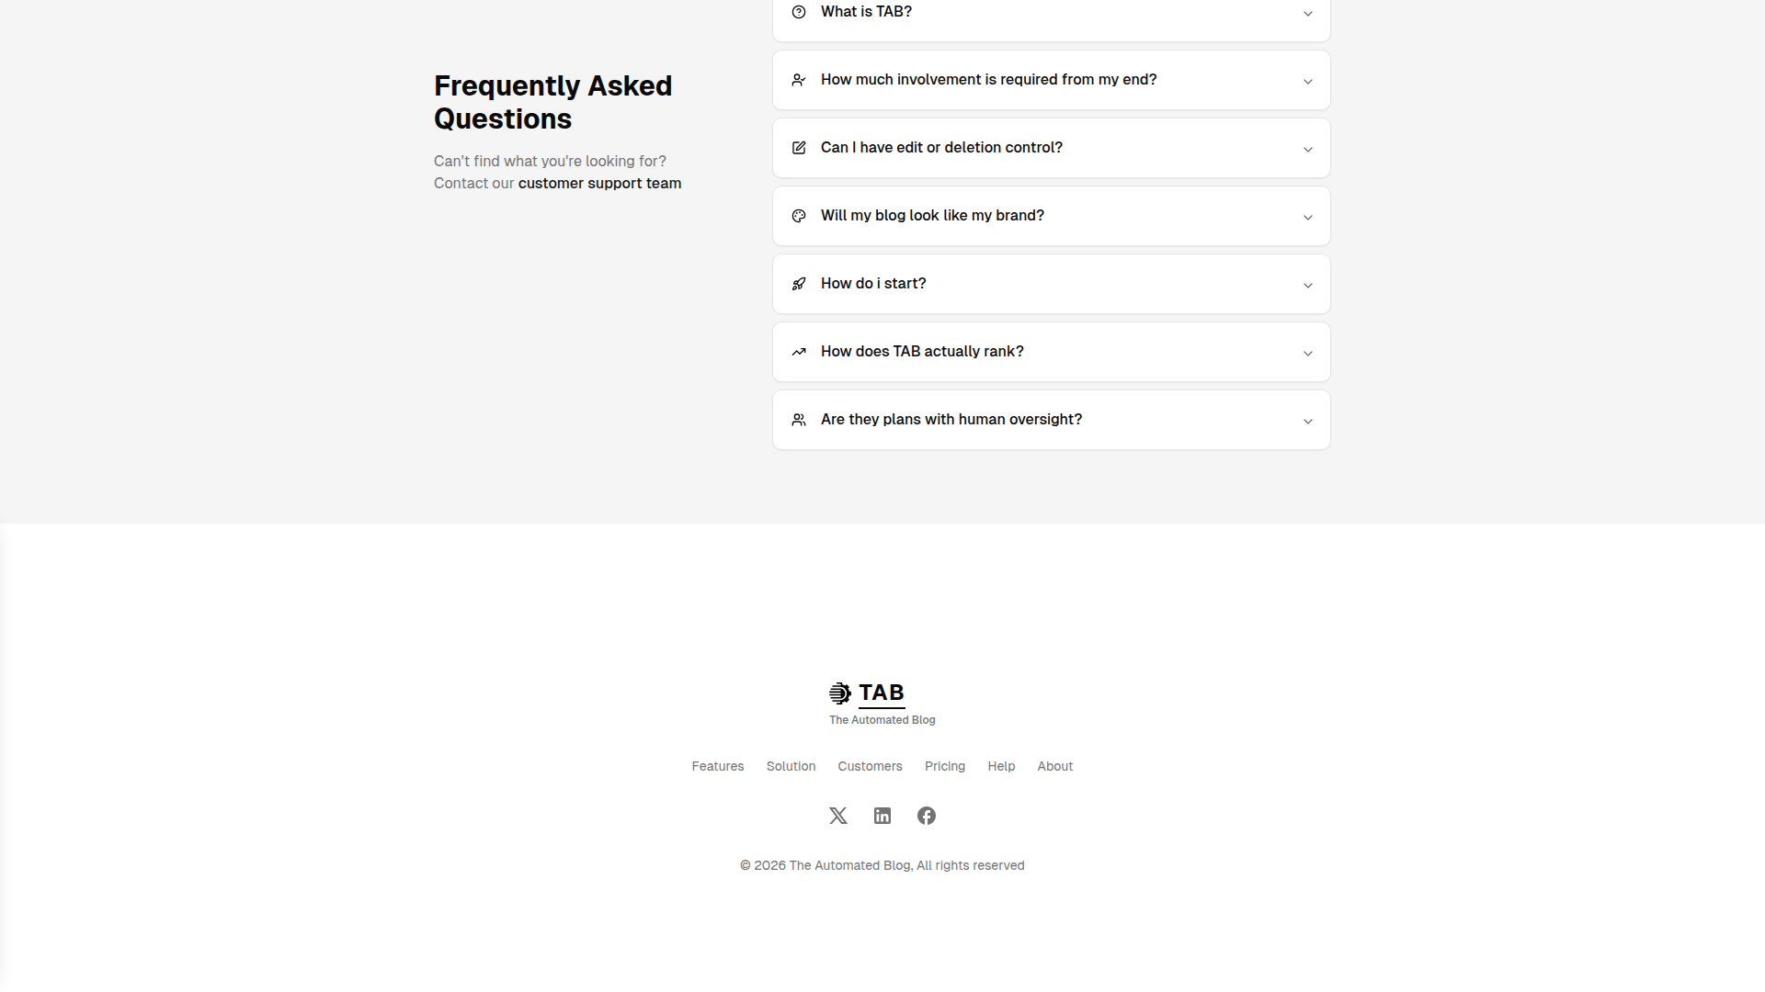The image size is (1765, 992).
Task: Expand Can I have edit or deletion control
Action: (941, 148)
